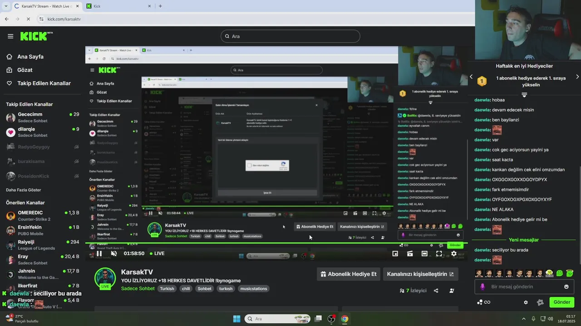Screen dimensions: 581x326
Task: Open OMEREDIC recommended channel
Action: tap(42, 216)
